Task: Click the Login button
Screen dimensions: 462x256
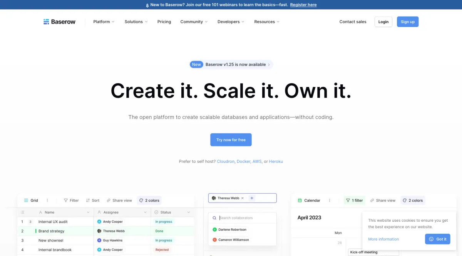Action: 383,22
